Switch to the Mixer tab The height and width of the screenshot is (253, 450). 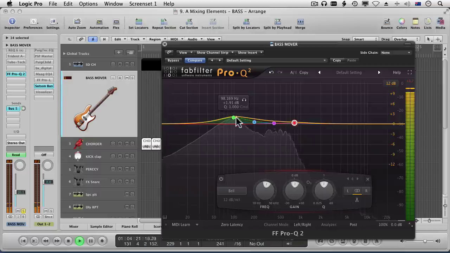(x=73, y=227)
